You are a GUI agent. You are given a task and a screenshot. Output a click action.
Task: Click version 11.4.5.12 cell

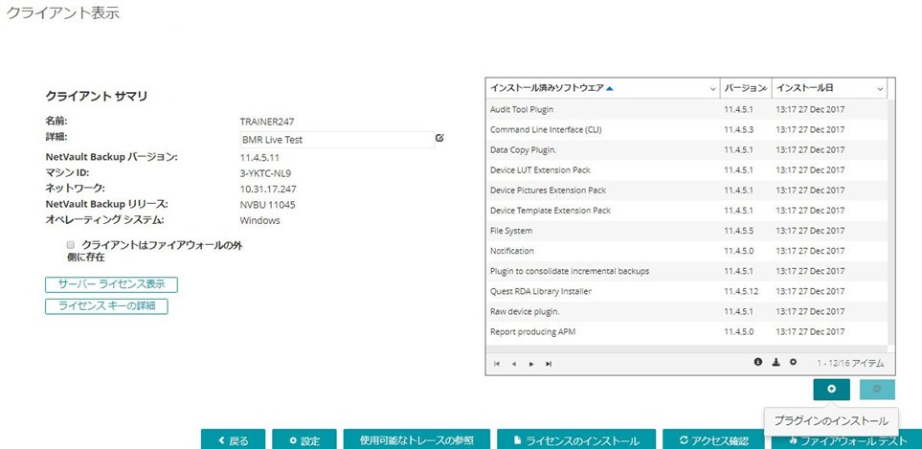click(x=741, y=291)
